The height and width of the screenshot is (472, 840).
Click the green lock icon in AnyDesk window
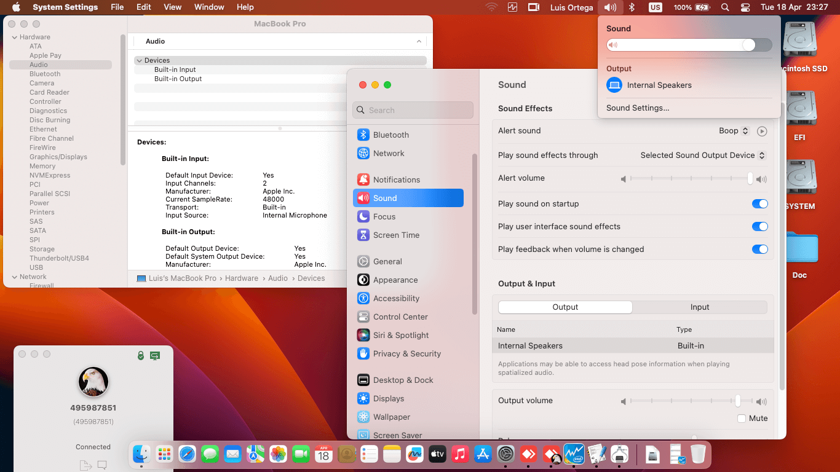click(x=141, y=355)
